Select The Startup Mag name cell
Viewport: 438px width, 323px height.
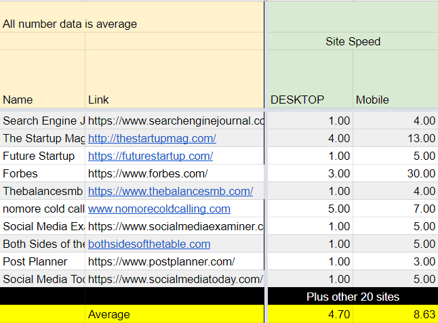(x=43, y=138)
